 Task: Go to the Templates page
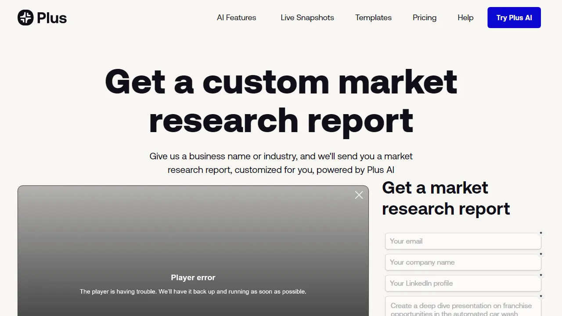[x=373, y=18]
